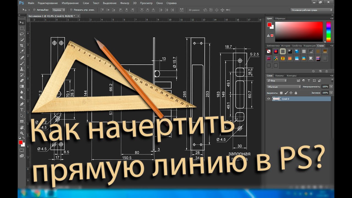Open the Основная рабочая среда workspace dropdown
The height and width of the screenshot is (198, 352).
click(x=312, y=10)
